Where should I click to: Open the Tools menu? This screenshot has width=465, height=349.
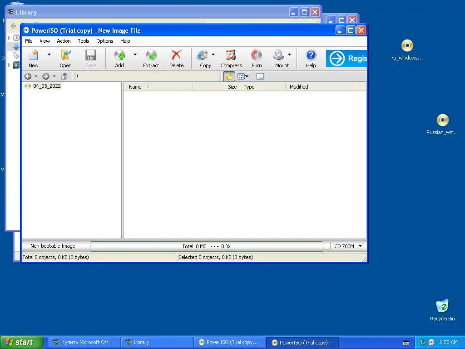tap(84, 41)
